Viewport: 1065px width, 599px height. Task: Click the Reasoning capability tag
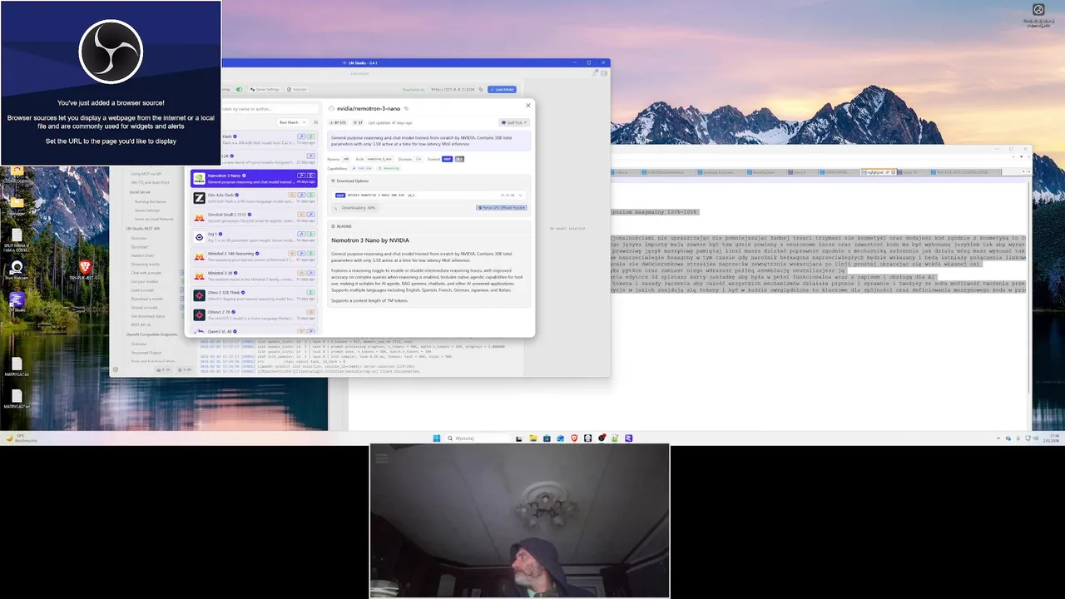click(390, 168)
